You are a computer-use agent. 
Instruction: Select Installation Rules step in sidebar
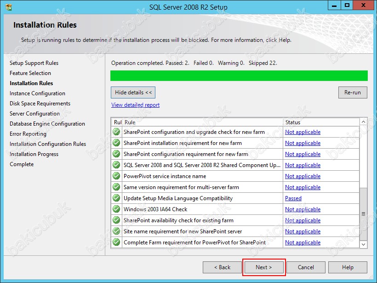click(31, 83)
